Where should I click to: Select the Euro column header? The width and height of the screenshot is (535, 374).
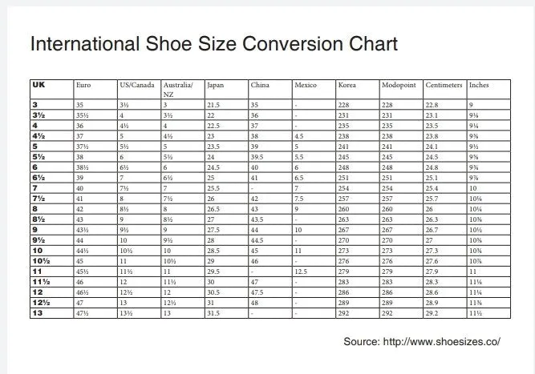83,85
